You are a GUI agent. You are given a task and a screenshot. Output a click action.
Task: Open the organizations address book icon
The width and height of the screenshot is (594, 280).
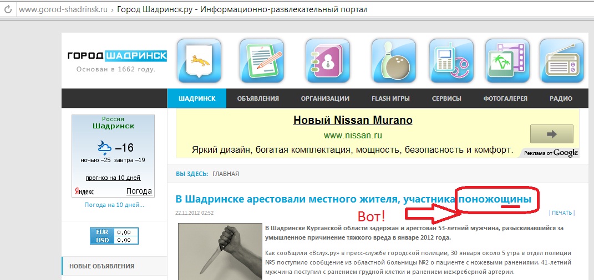pyautogui.click(x=328, y=61)
